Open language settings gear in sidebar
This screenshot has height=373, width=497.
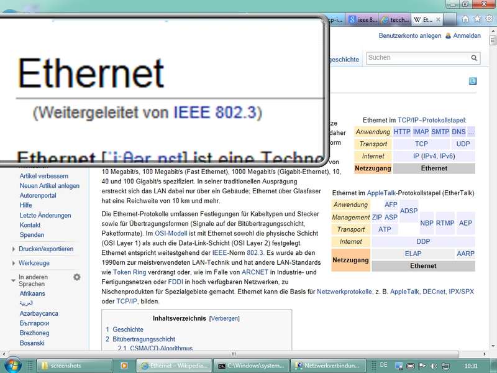coord(76,277)
